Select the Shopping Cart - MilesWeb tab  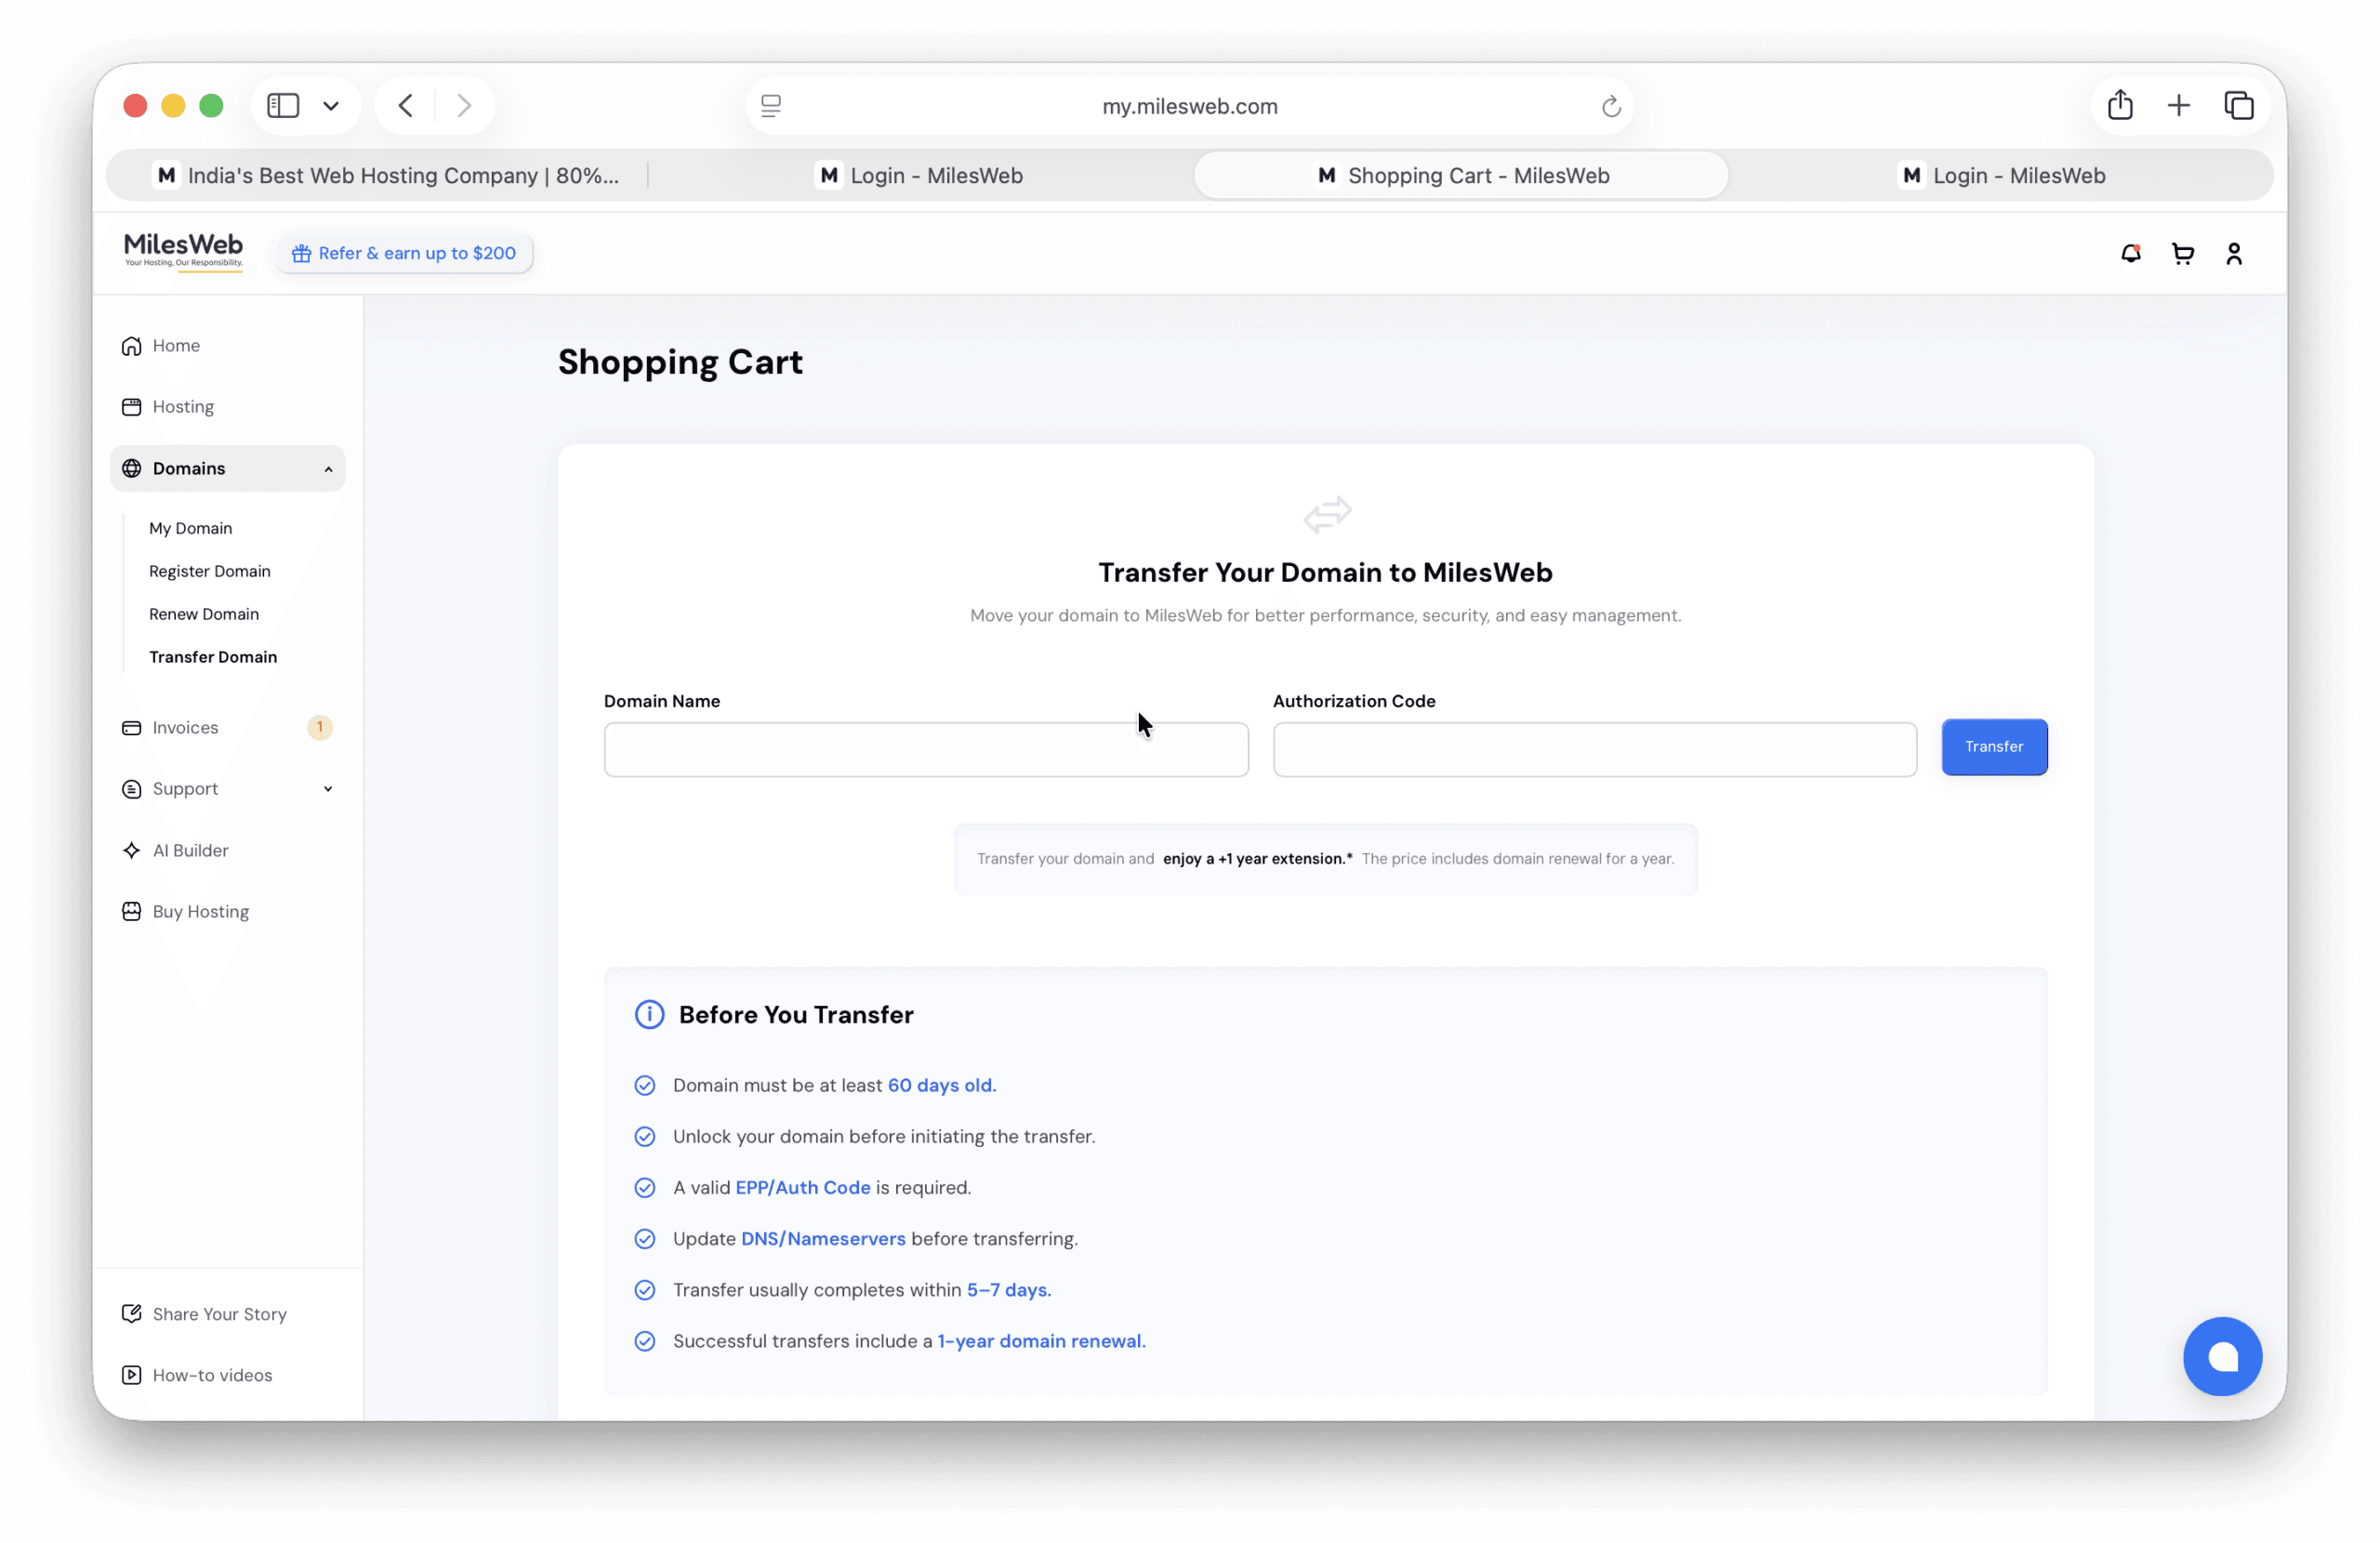point(1461,176)
